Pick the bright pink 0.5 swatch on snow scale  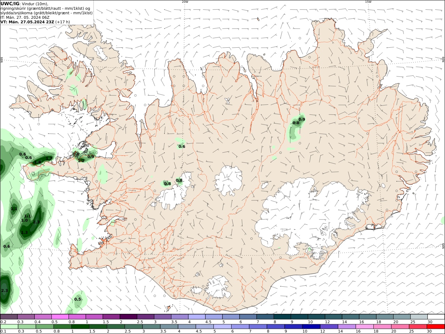(60, 317)
